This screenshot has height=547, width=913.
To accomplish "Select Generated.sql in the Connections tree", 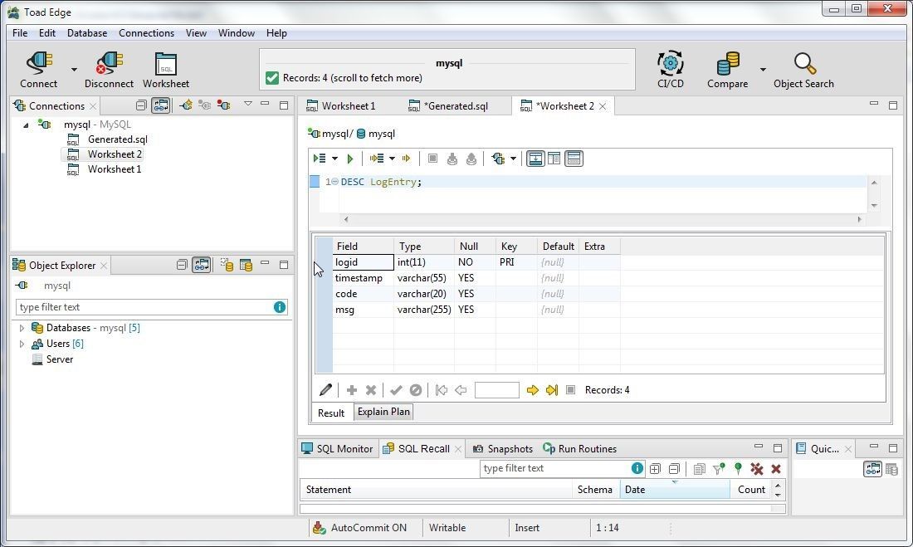I will click(x=117, y=139).
